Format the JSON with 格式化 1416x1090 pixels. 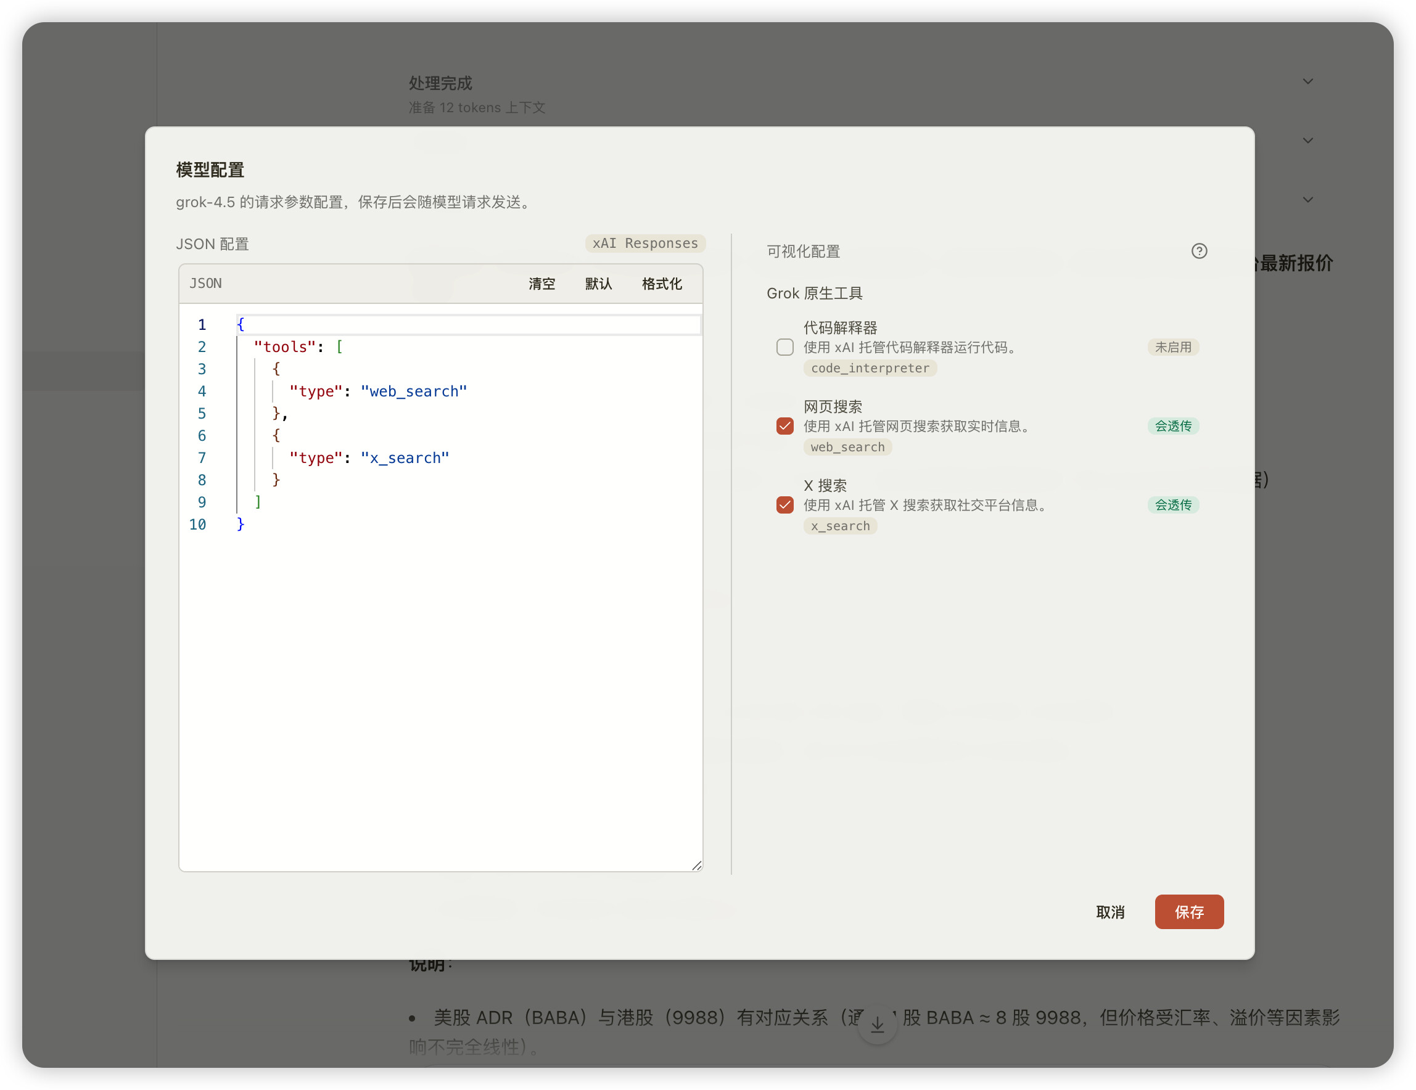pyautogui.click(x=661, y=284)
